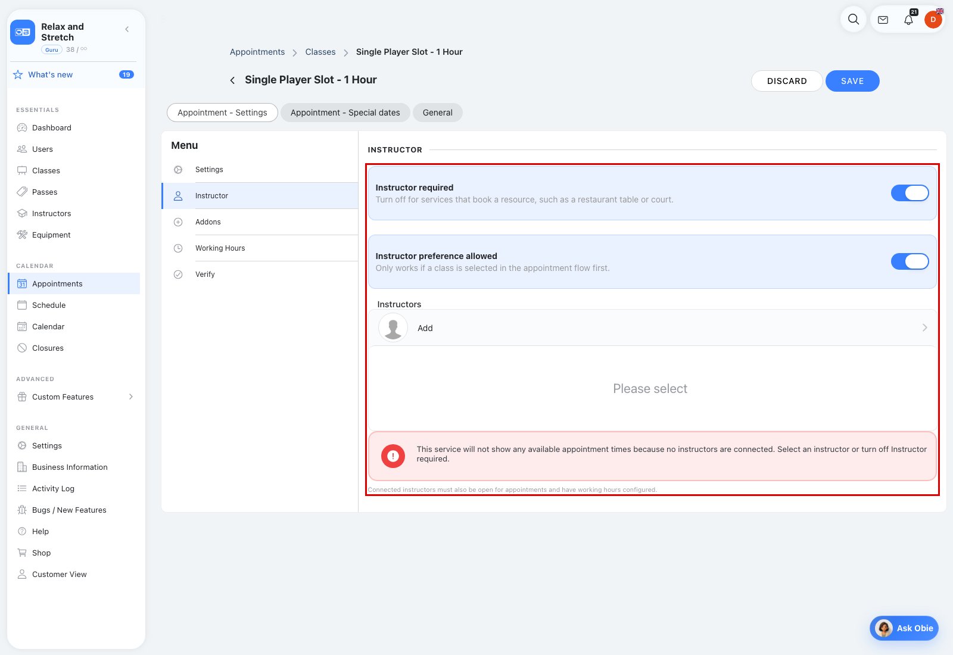
Task: Open Appointments breadcrumb link
Action: pyautogui.click(x=257, y=52)
